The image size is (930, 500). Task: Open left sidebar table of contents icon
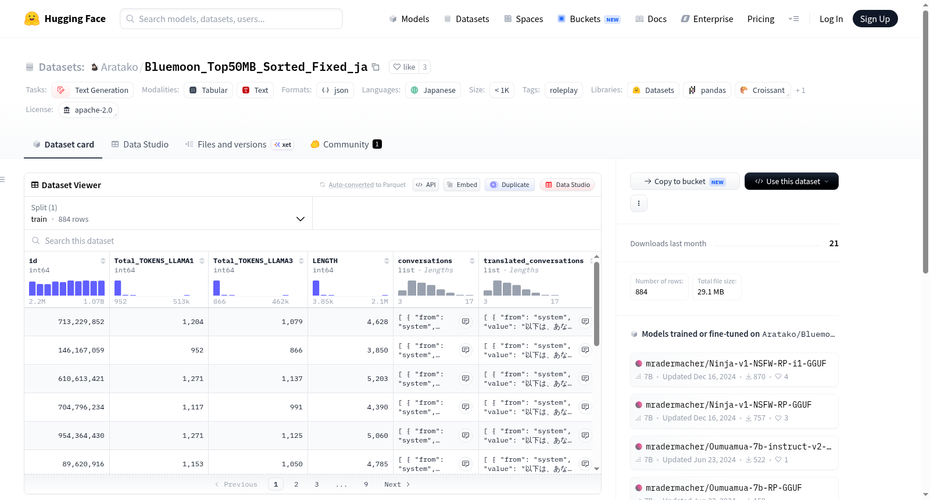pos(3,179)
